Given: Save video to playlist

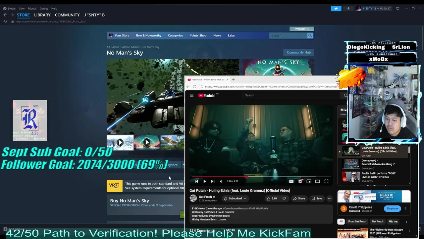Looking at the screenshot, I should tap(317, 199).
